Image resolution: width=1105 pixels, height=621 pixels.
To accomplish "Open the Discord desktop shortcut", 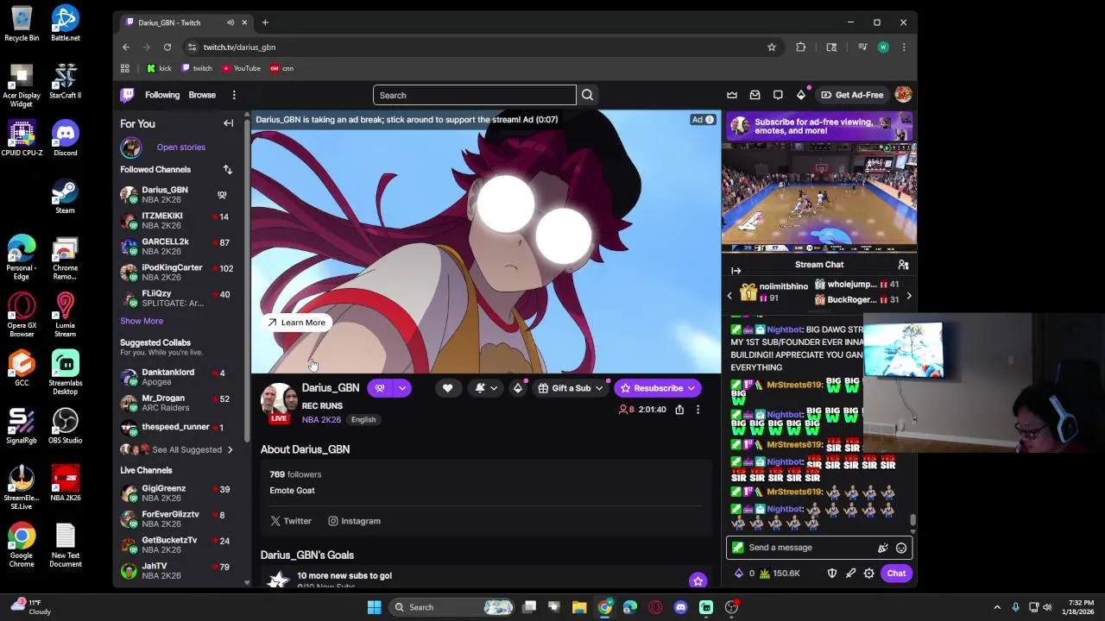I will coord(65,140).
